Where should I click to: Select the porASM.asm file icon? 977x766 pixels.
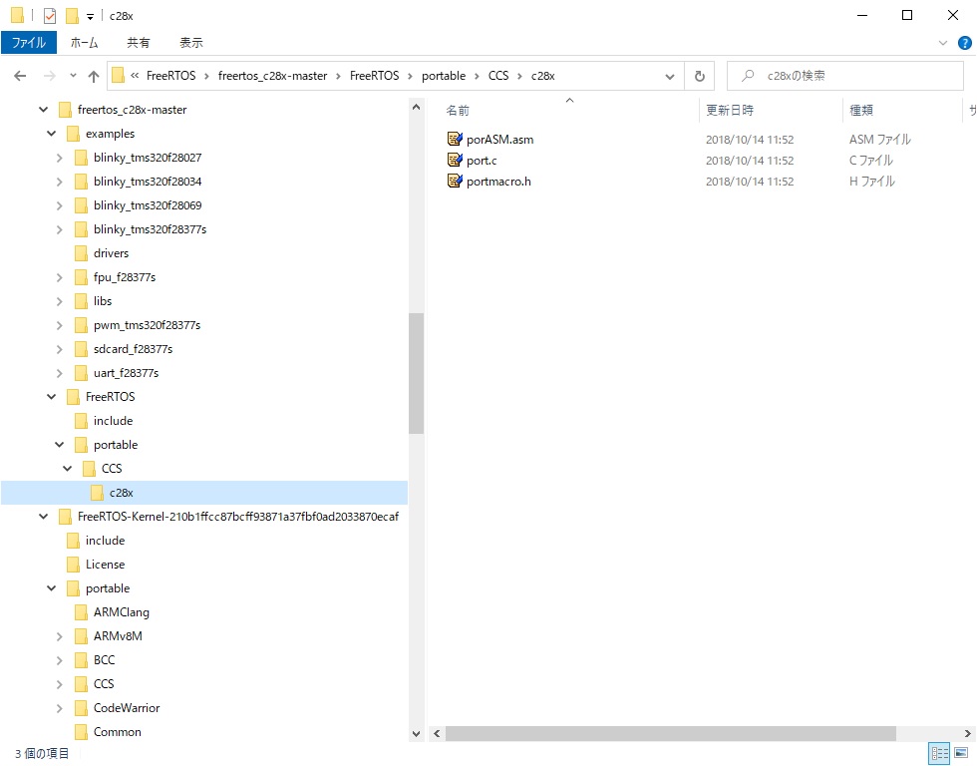(x=455, y=139)
